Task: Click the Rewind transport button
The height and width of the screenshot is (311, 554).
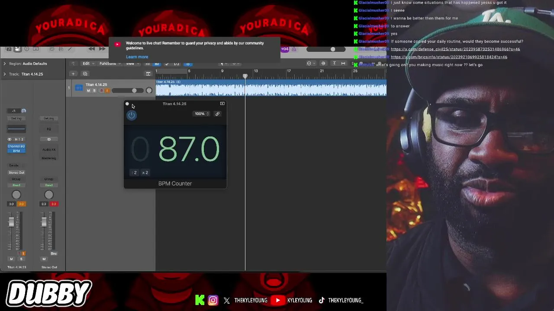Action: coord(92,49)
